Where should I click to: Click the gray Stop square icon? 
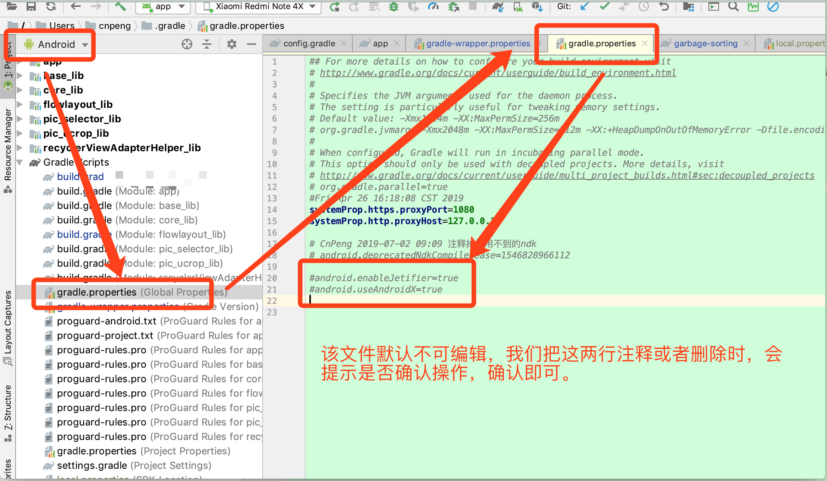(x=473, y=6)
